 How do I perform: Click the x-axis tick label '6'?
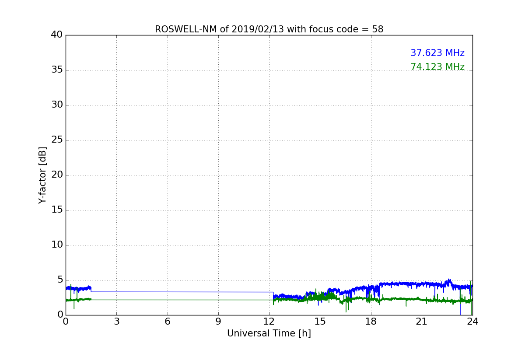(167, 321)
